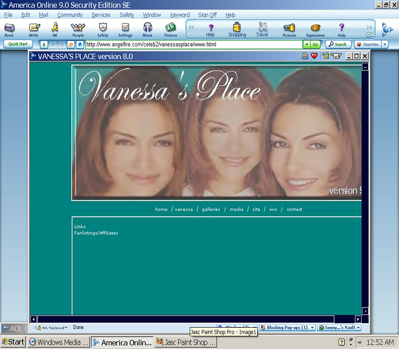
Task: Click the Travel airplane icon
Action: point(262,30)
